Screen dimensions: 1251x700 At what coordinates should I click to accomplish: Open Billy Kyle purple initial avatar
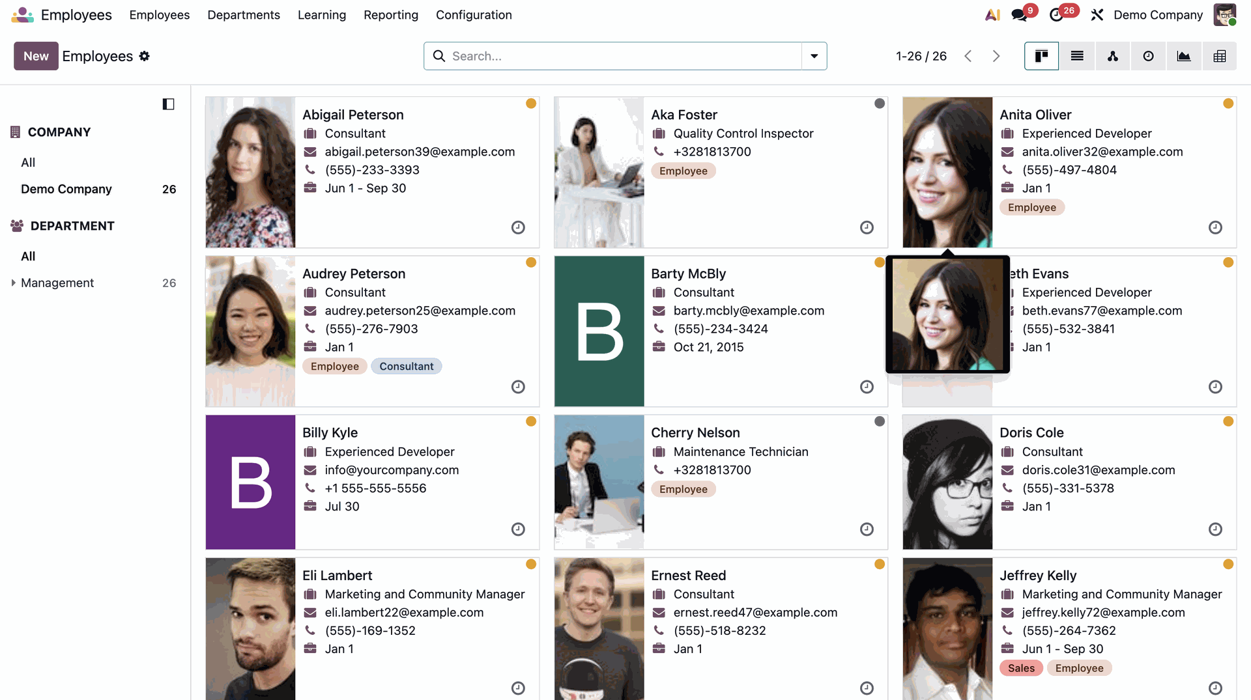[250, 482]
